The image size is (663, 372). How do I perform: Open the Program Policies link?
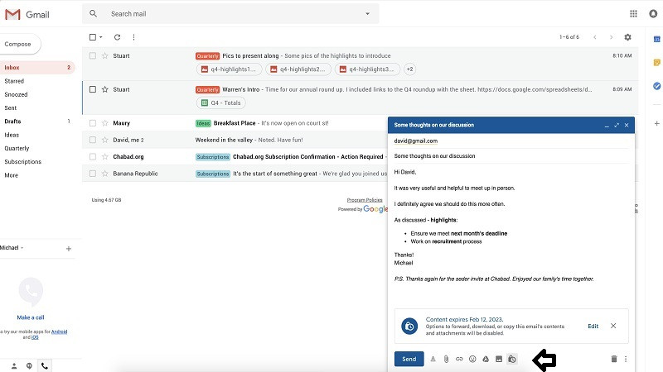365,200
